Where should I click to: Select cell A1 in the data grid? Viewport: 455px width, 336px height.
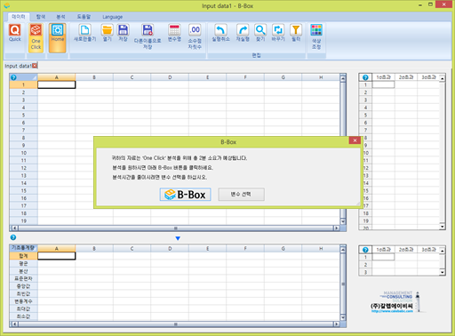[57, 84]
